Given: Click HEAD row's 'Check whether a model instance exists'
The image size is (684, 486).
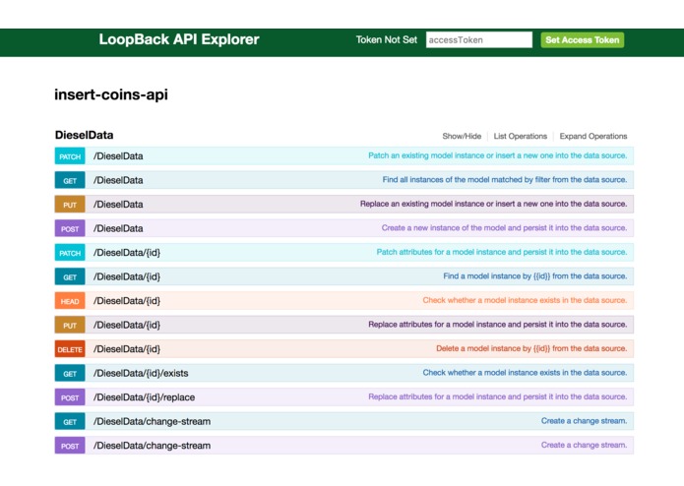Looking at the screenshot, I should (x=525, y=300).
